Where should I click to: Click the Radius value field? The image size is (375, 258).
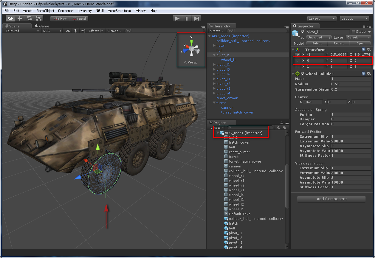pyautogui.click(x=351, y=84)
